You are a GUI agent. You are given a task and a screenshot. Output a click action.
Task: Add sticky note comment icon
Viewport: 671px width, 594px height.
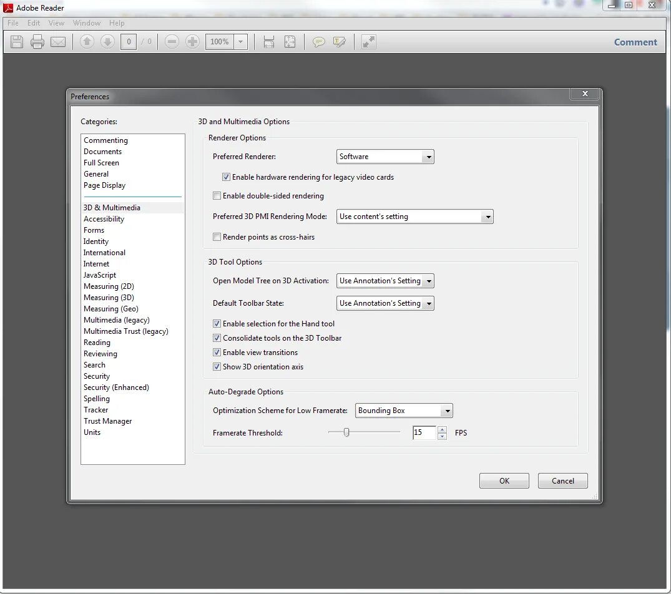pos(318,42)
